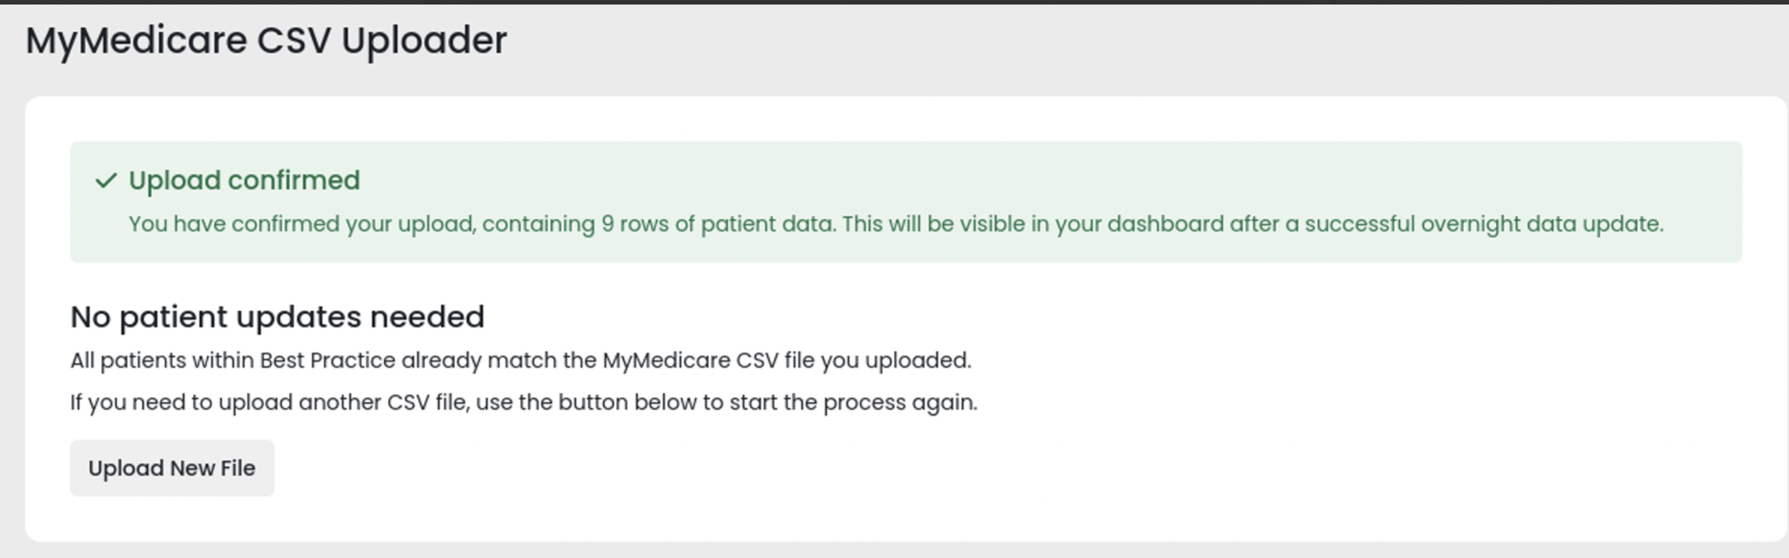The width and height of the screenshot is (1789, 558).
Task: Click the MyMedicare CSV Uploader title
Action: tap(267, 39)
